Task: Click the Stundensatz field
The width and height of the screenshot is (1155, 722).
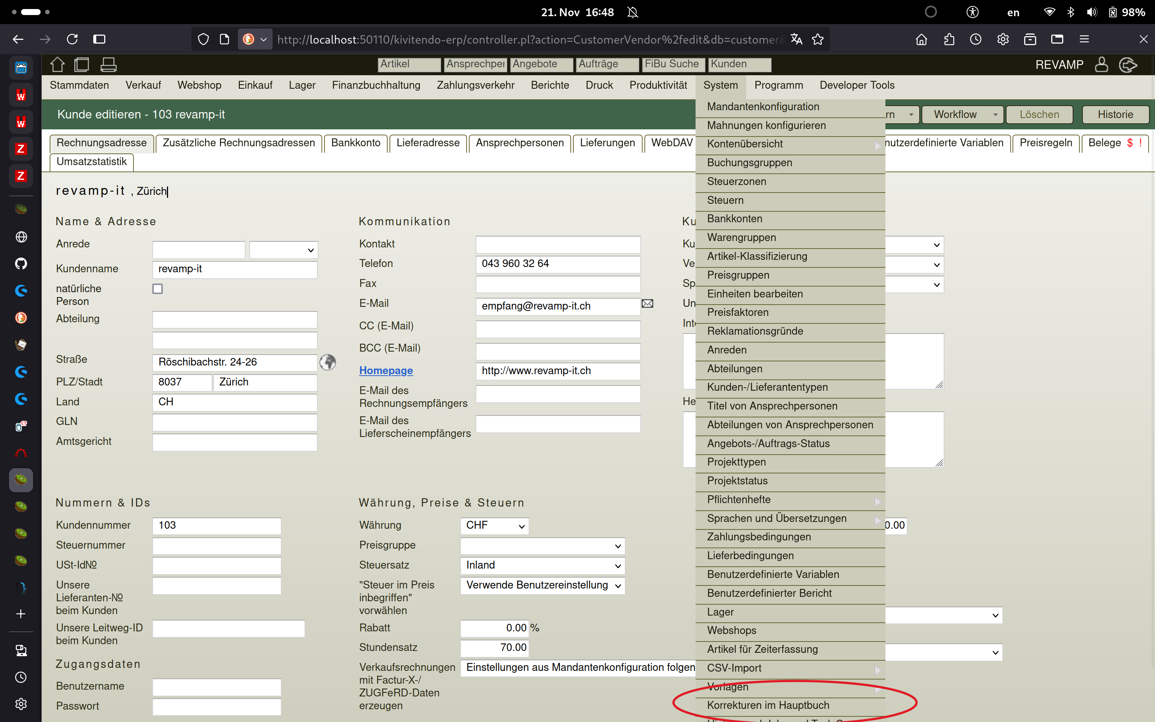Action: click(x=494, y=648)
